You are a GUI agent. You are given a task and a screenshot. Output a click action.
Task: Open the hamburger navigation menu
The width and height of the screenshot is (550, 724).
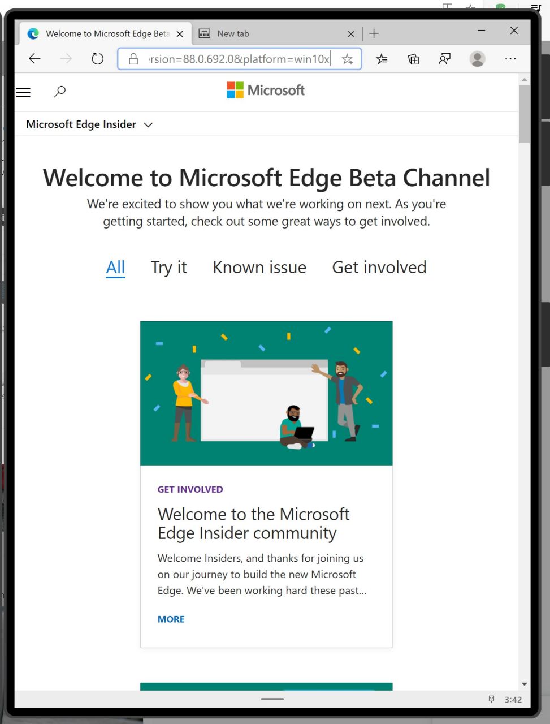[x=23, y=92]
